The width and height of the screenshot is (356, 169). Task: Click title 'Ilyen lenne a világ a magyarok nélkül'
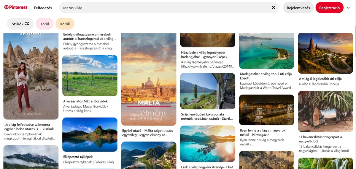coord(263,132)
